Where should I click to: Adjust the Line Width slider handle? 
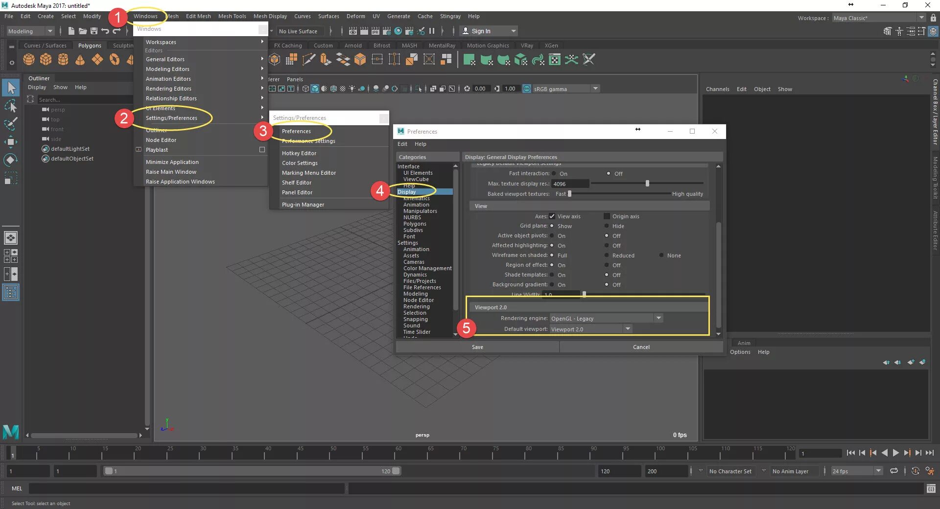click(x=584, y=295)
